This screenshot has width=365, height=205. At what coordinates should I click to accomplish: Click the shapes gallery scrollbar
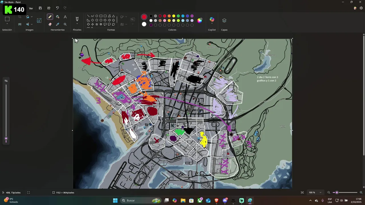pyautogui.click(x=117, y=20)
